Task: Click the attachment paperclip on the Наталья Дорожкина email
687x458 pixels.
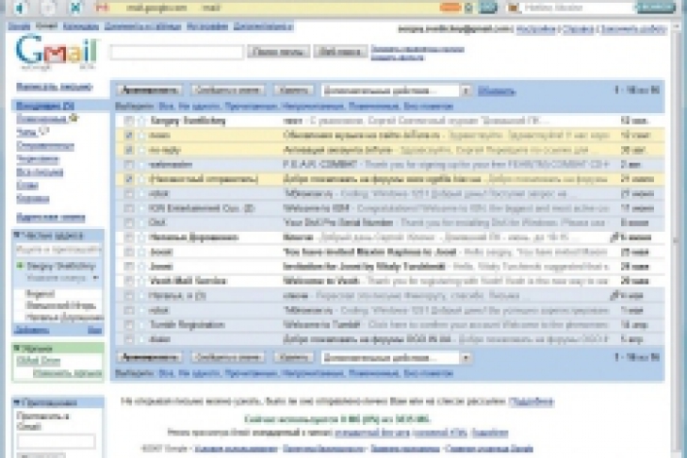Action: (x=613, y=237)
